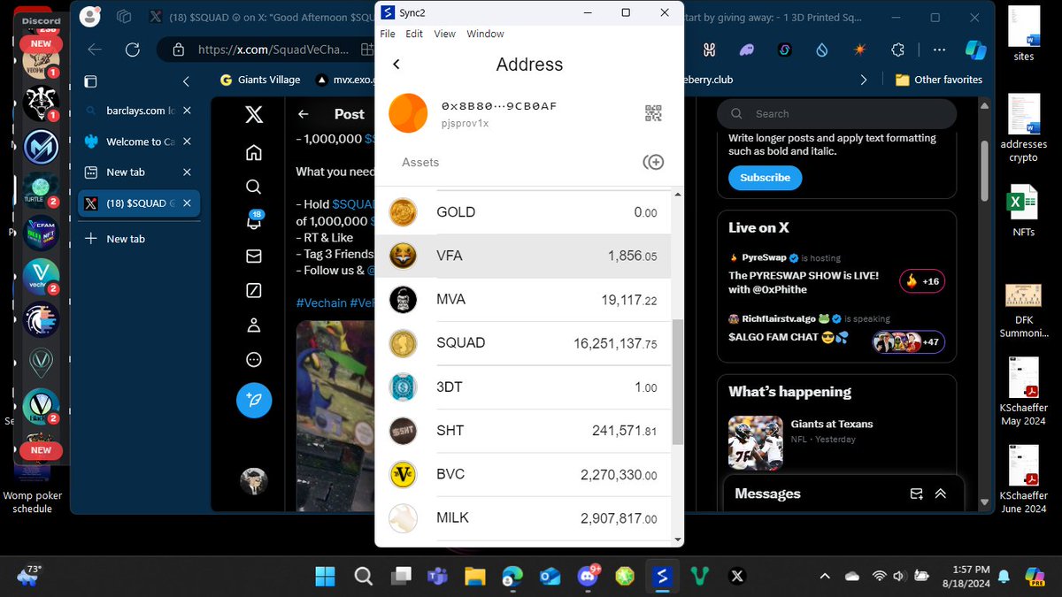Screen dimensions: 1062x597
Task: Select the VFA asset row
Action: click(523, 256)
